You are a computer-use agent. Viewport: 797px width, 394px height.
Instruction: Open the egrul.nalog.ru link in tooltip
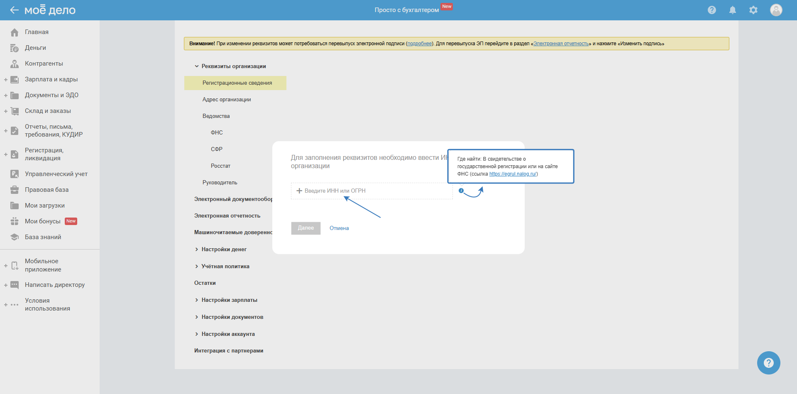click(x=513, y=174)
